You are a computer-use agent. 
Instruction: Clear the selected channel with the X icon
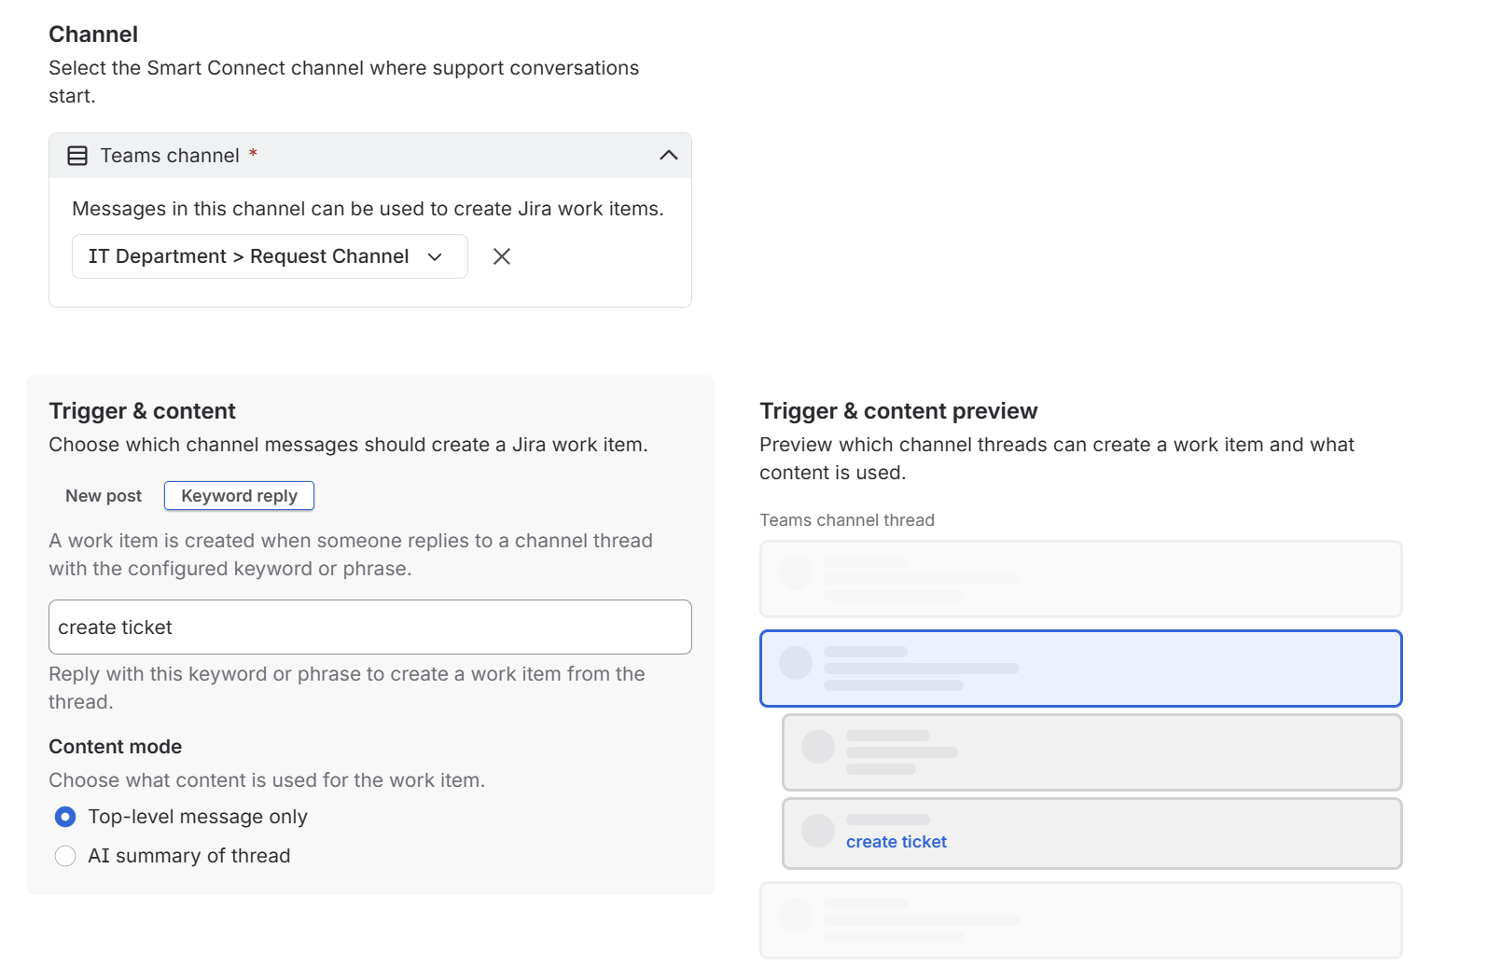pyautogui.click(x=502, y=256)
